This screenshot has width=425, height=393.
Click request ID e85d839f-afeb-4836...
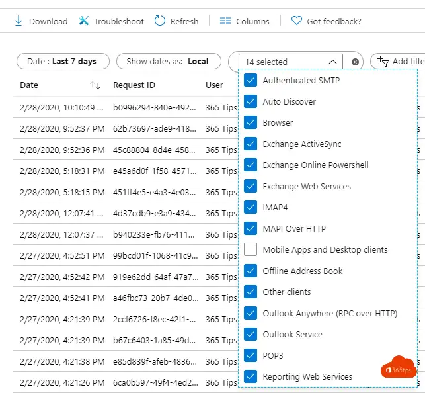point(155,361)
